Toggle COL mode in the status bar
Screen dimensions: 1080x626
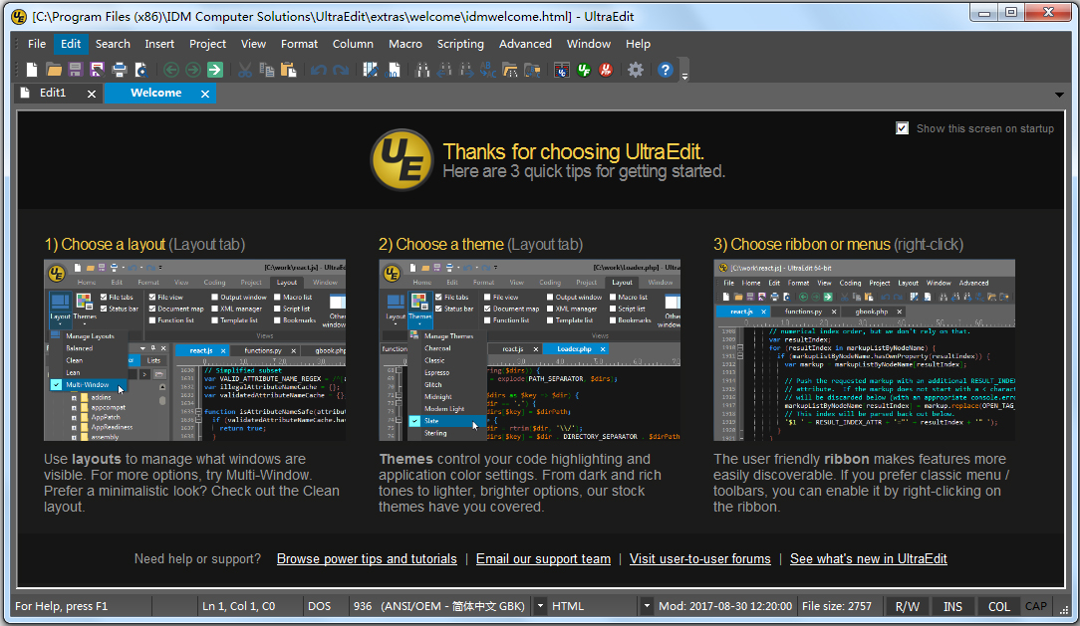pos(998,606)
